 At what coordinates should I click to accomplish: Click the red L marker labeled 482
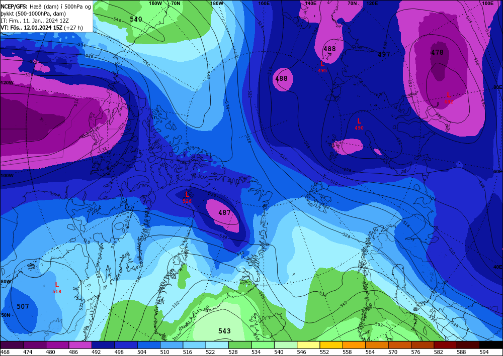click(x=449, y=95)
